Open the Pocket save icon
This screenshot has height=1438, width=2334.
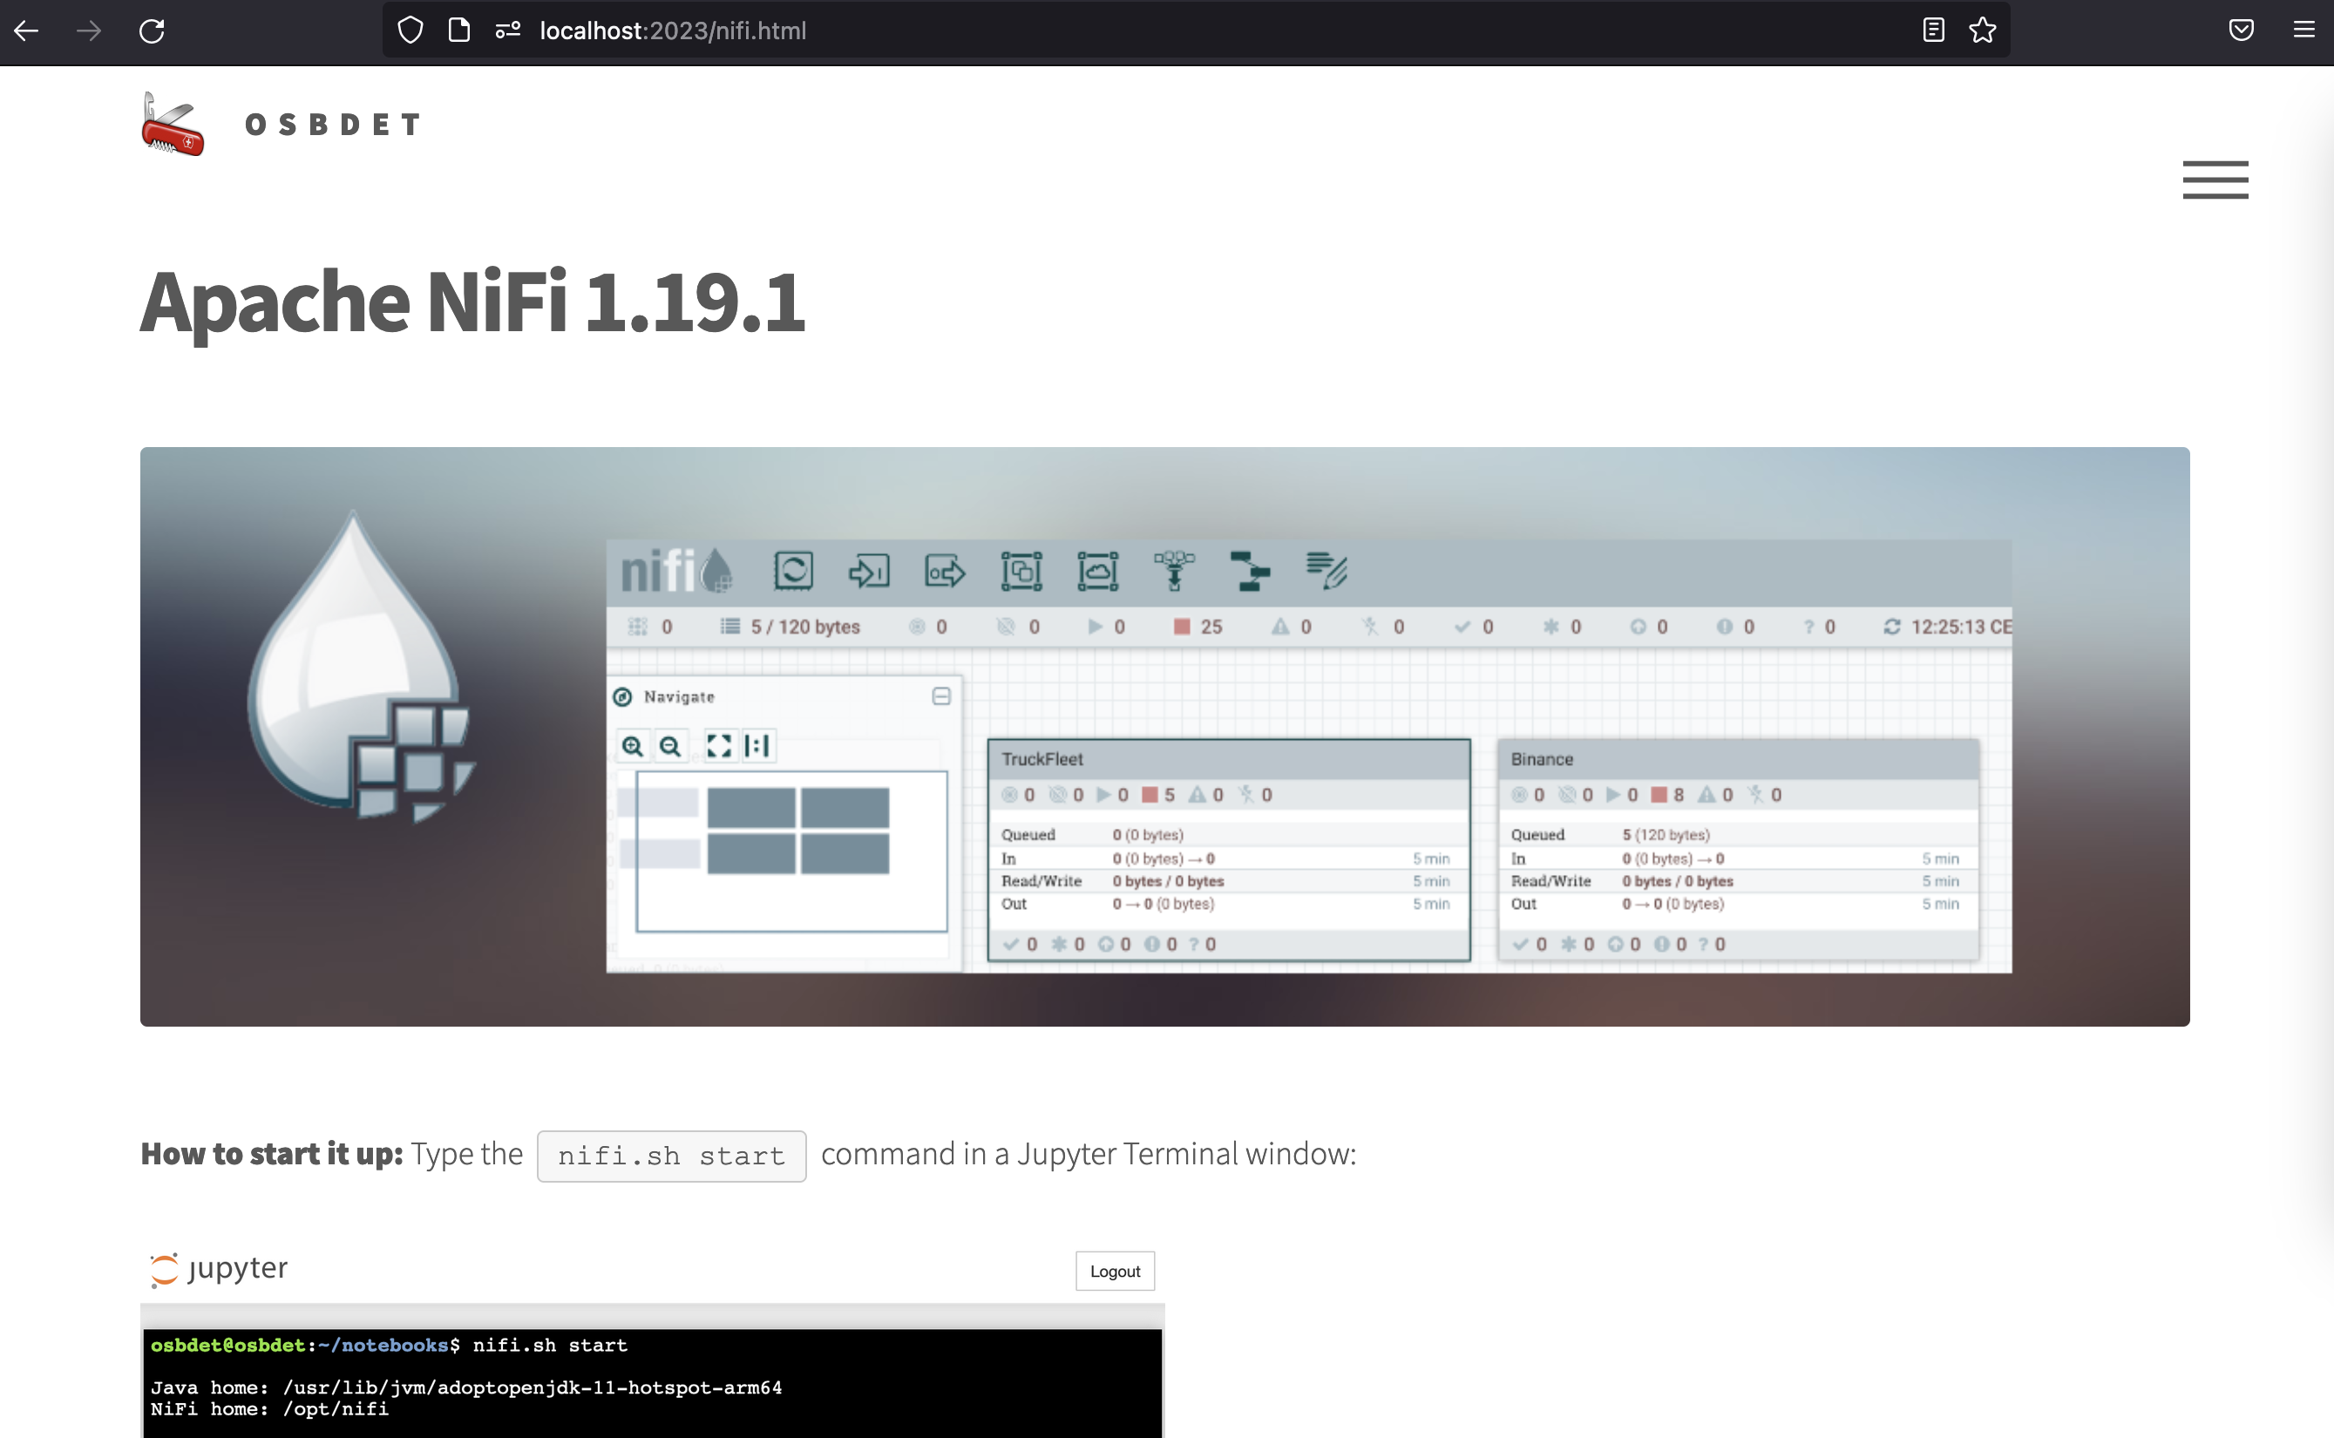2241,31
